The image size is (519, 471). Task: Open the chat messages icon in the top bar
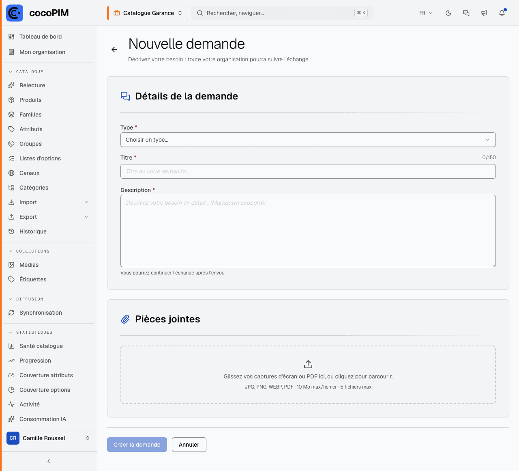click(466, 13)
